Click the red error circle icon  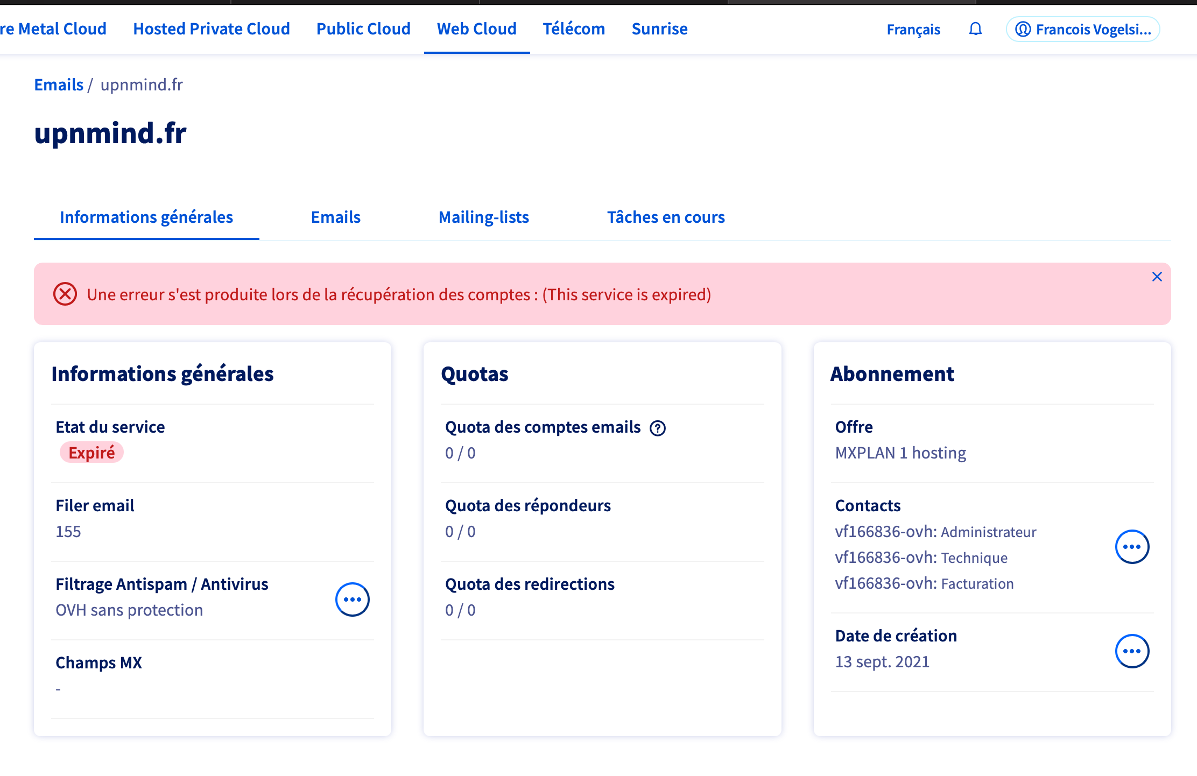[65, 294]
